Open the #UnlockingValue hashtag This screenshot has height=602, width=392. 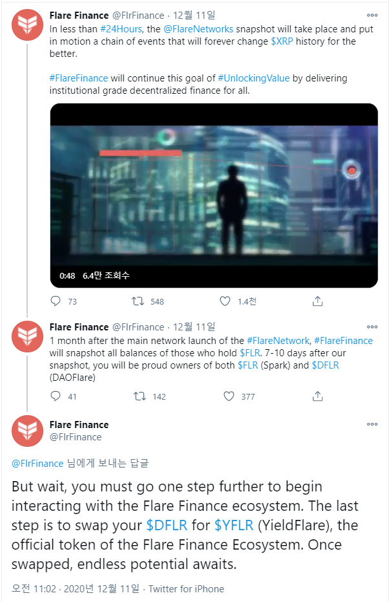tap(254, 78)
